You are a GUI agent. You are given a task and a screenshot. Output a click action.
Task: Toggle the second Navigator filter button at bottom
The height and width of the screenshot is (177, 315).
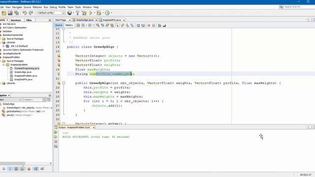[10, 169]
